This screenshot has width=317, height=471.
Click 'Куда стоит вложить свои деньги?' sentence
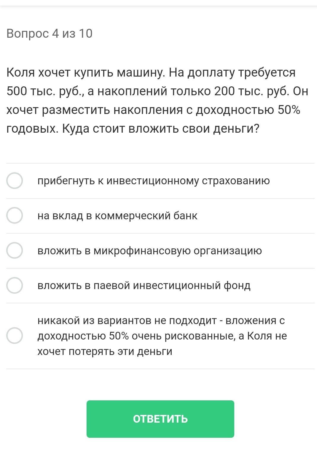tap(160, 129)
